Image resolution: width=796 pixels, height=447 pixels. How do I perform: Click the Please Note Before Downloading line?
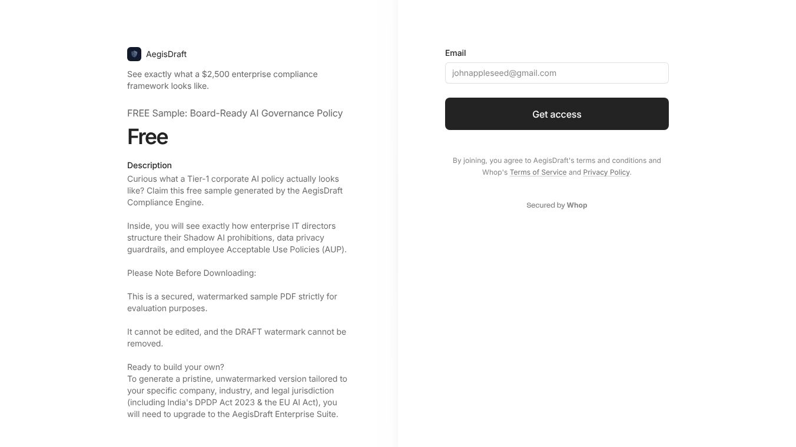[192, 273]
